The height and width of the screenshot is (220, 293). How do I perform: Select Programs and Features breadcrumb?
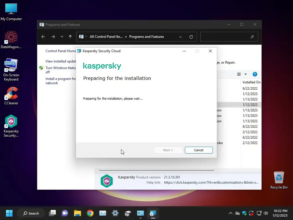tap(146, 37)
